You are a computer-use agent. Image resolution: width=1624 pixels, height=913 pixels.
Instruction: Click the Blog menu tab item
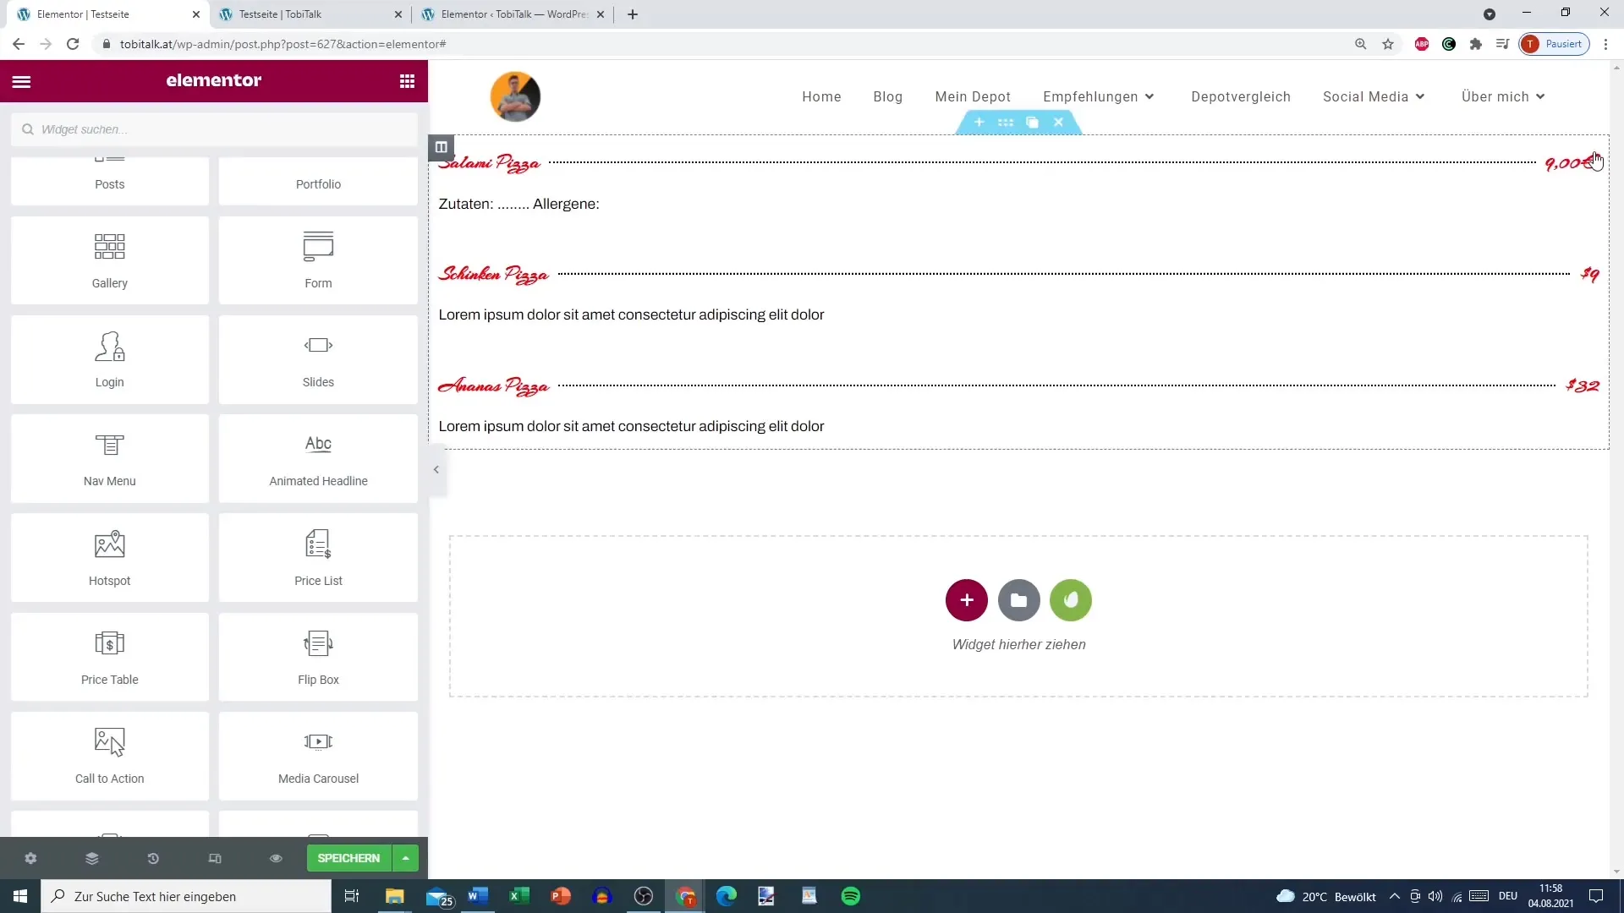(888, 96)
